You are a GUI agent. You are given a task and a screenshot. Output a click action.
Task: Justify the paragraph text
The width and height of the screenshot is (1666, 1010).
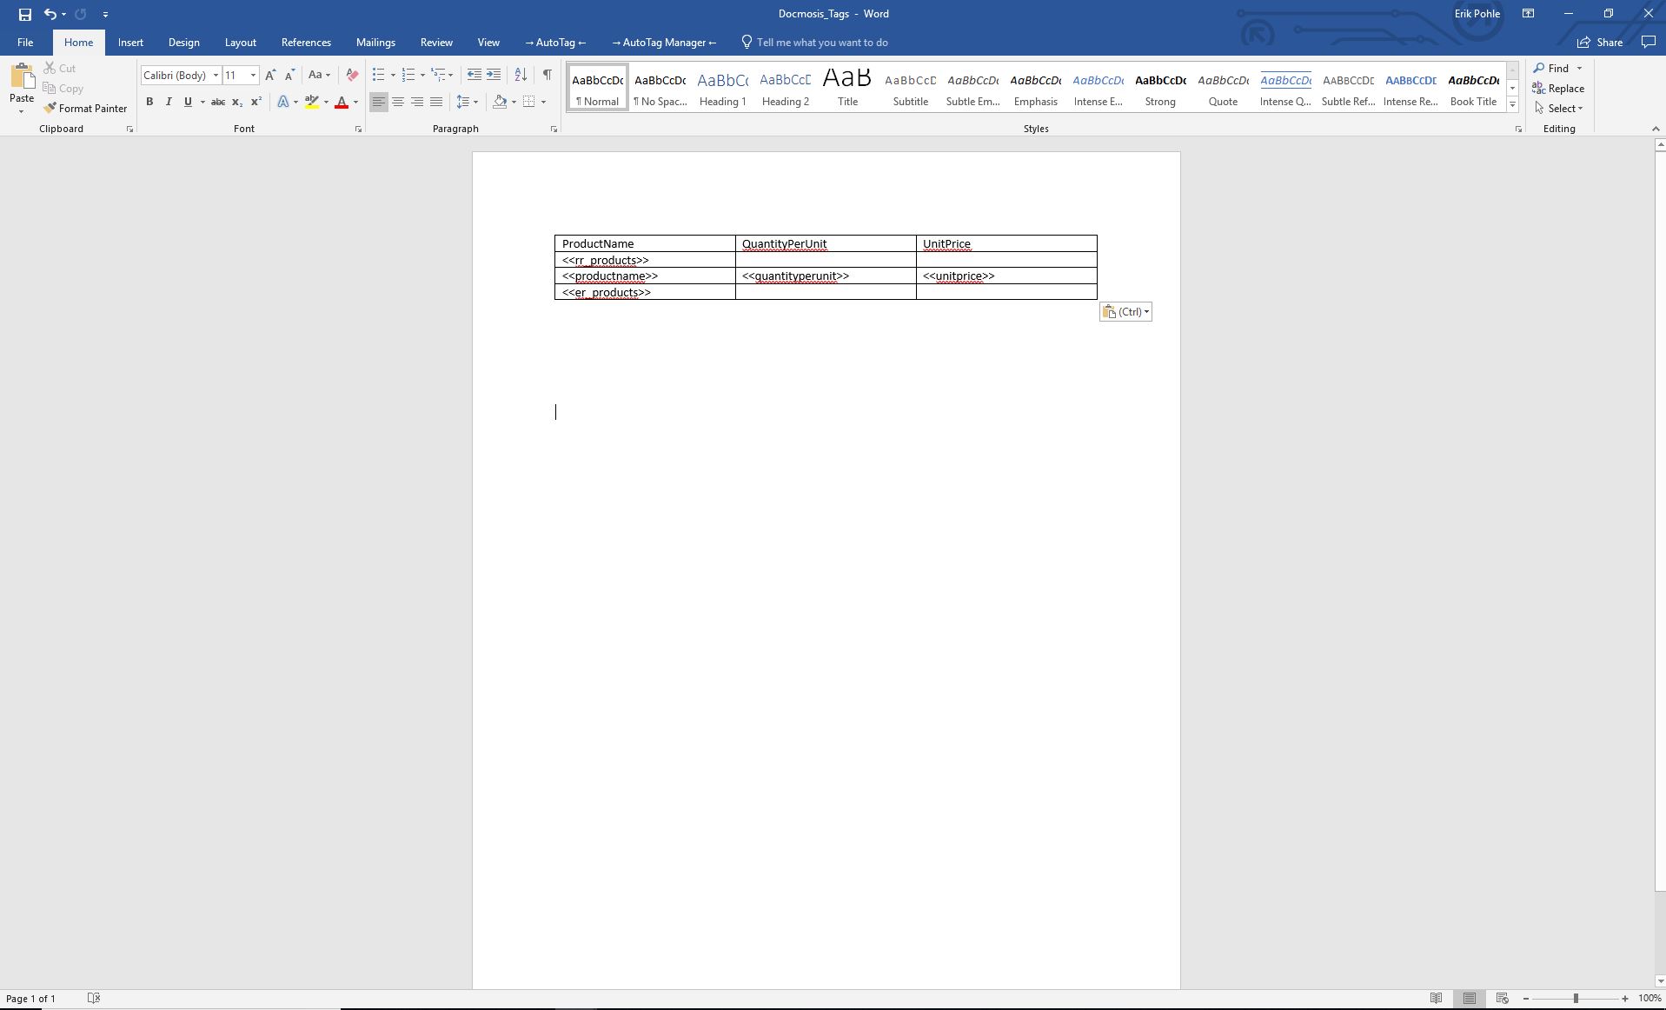pos(436,103)
